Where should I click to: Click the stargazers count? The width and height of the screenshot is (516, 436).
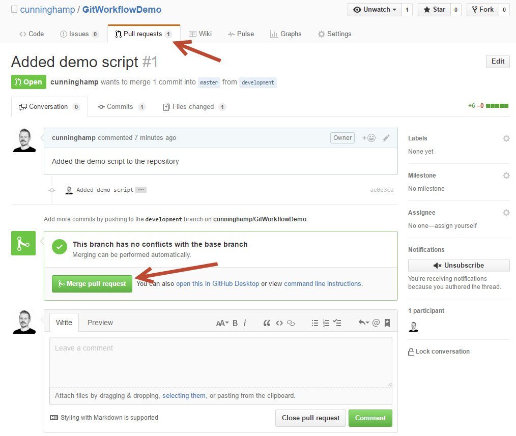pos(456,10)
